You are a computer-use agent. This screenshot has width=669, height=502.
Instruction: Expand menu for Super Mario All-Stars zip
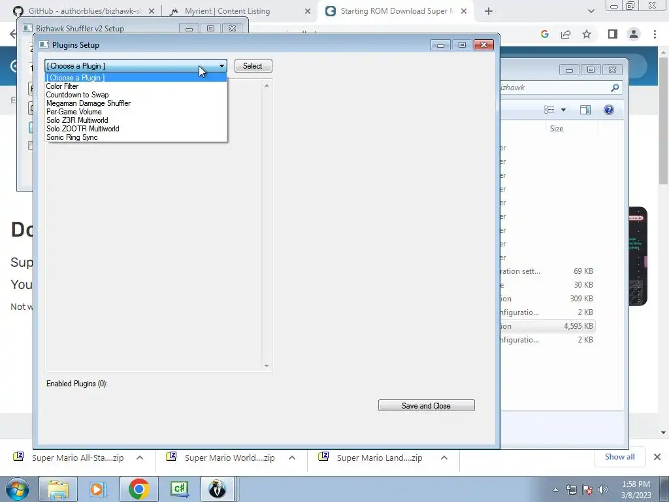pos(140,458)
